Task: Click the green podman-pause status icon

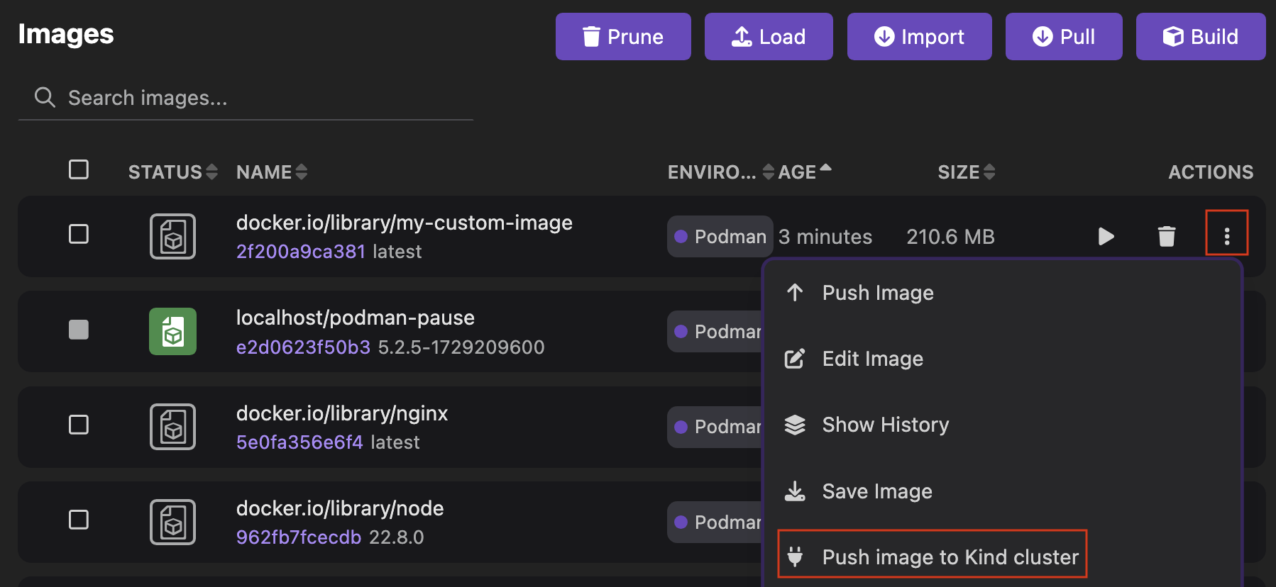Action: click(x=172, y=332)
